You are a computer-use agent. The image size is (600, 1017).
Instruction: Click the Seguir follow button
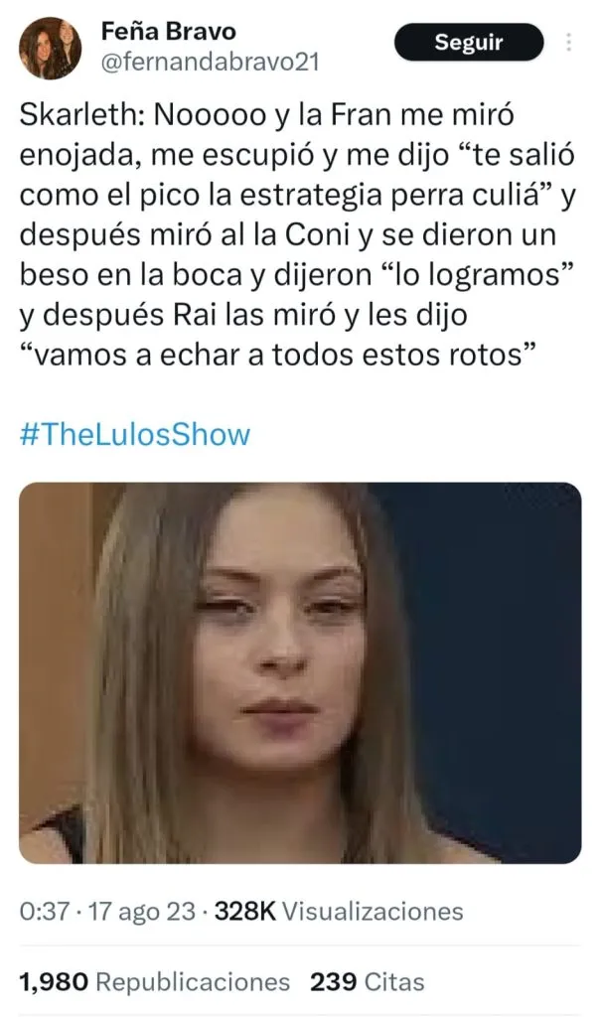[x=468, y=42]
